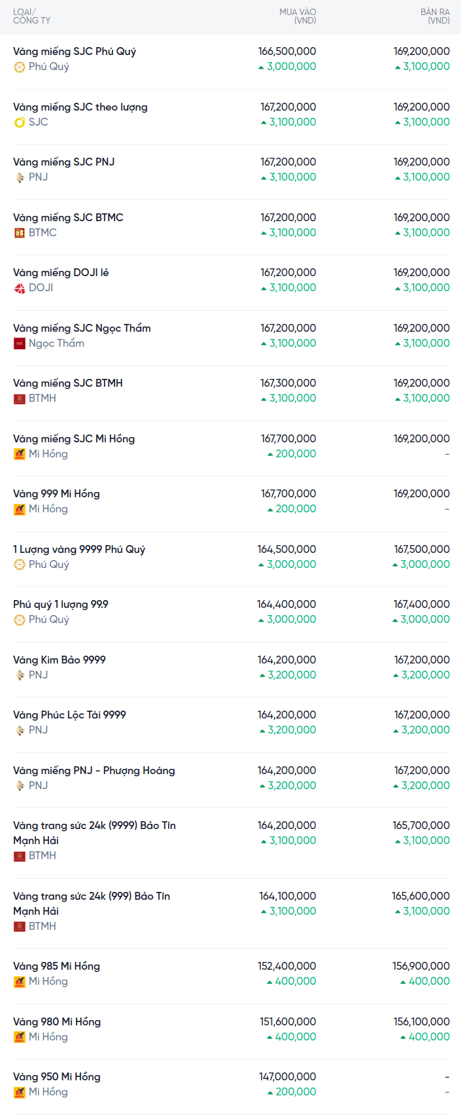Click the Phú quý 1 lượng 99.9 title
The image size is (461, 1115).
tap(61, 605)
